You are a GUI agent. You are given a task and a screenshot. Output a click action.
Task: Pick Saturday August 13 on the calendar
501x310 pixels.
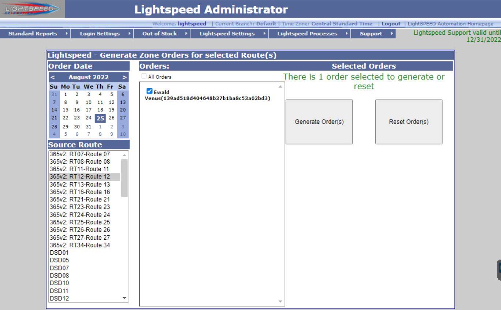click(122, 102)
